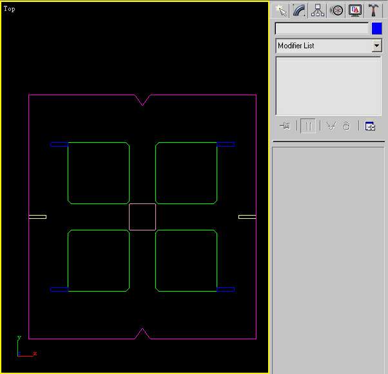The height and width of the screenshot is (374, 388).
Task: Switch to the Modify panel tab
Action: [299, 11]
